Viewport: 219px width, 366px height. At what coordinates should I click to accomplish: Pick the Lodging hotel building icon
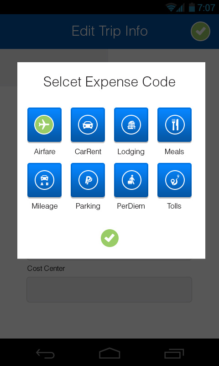pos(131,125)
